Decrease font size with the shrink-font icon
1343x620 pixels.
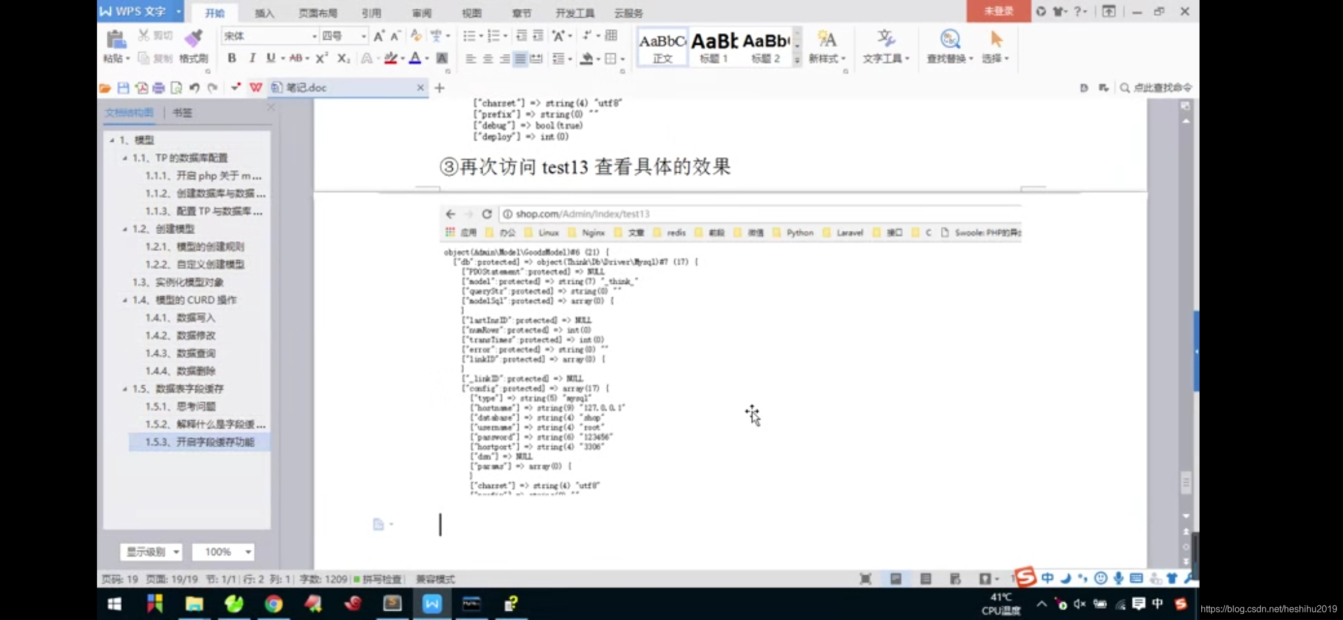tap(395, 36)
